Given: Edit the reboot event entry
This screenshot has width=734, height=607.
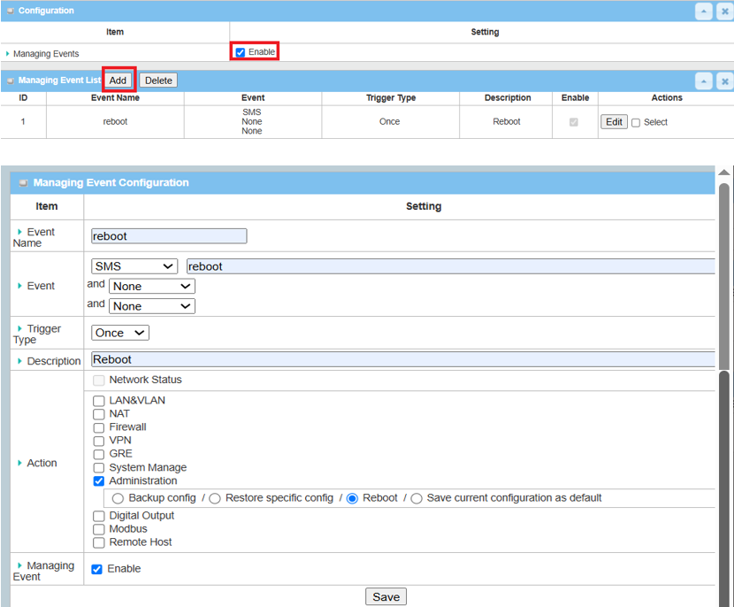Looking at the screenshot, I should 614,122.
